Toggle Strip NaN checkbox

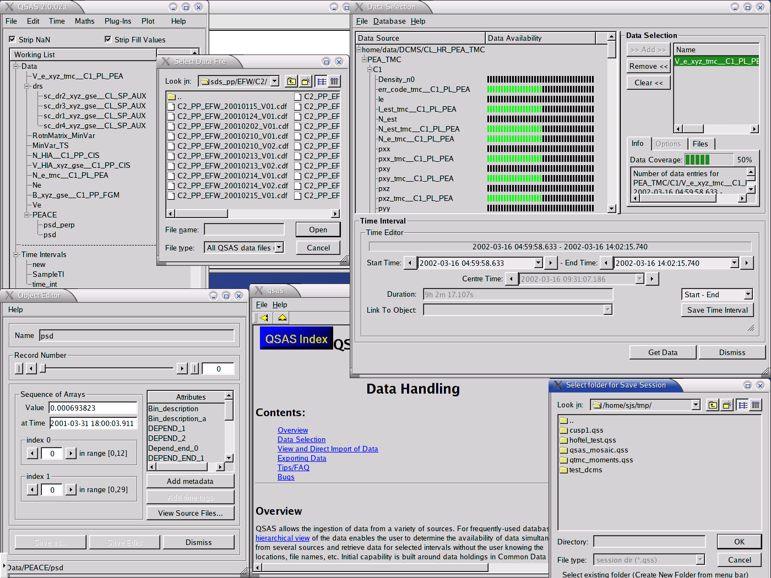pos(12,39)
